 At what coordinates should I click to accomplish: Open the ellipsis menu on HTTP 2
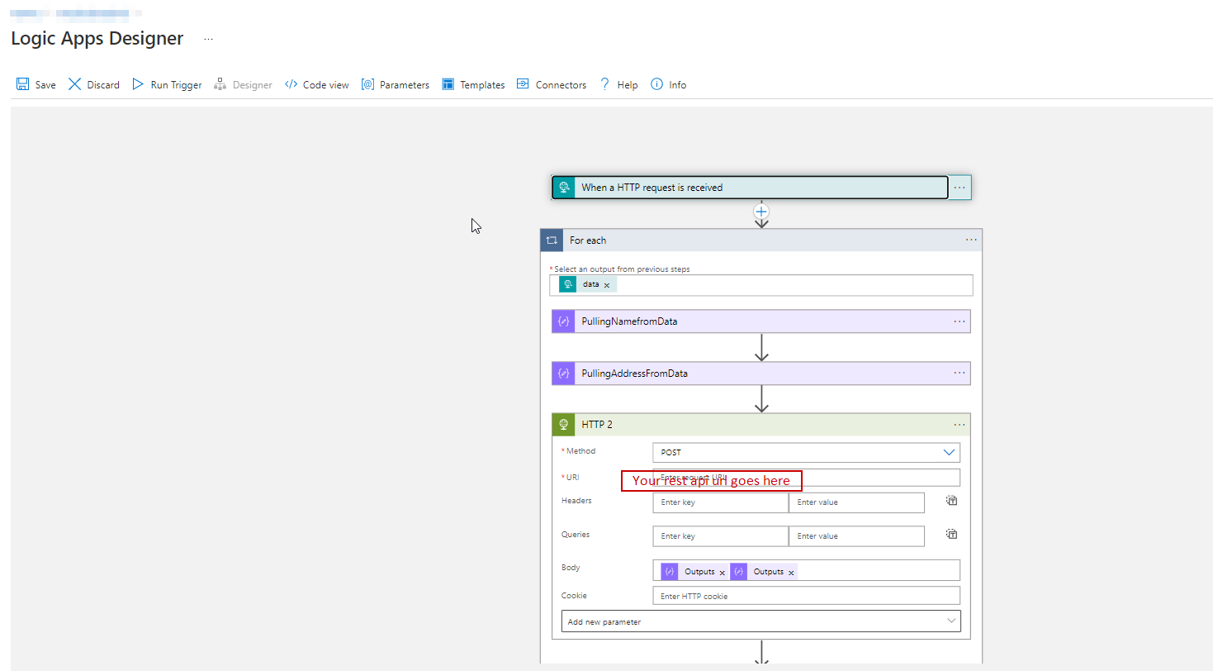pos(960,425)
